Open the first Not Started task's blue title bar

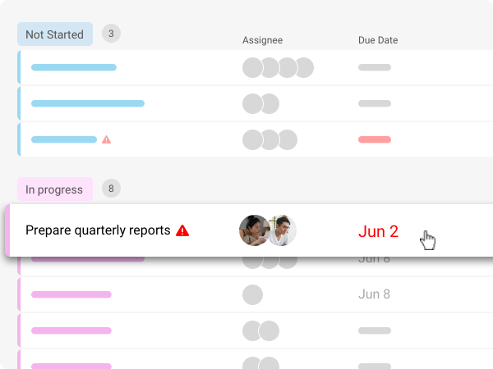coord(74,67)
